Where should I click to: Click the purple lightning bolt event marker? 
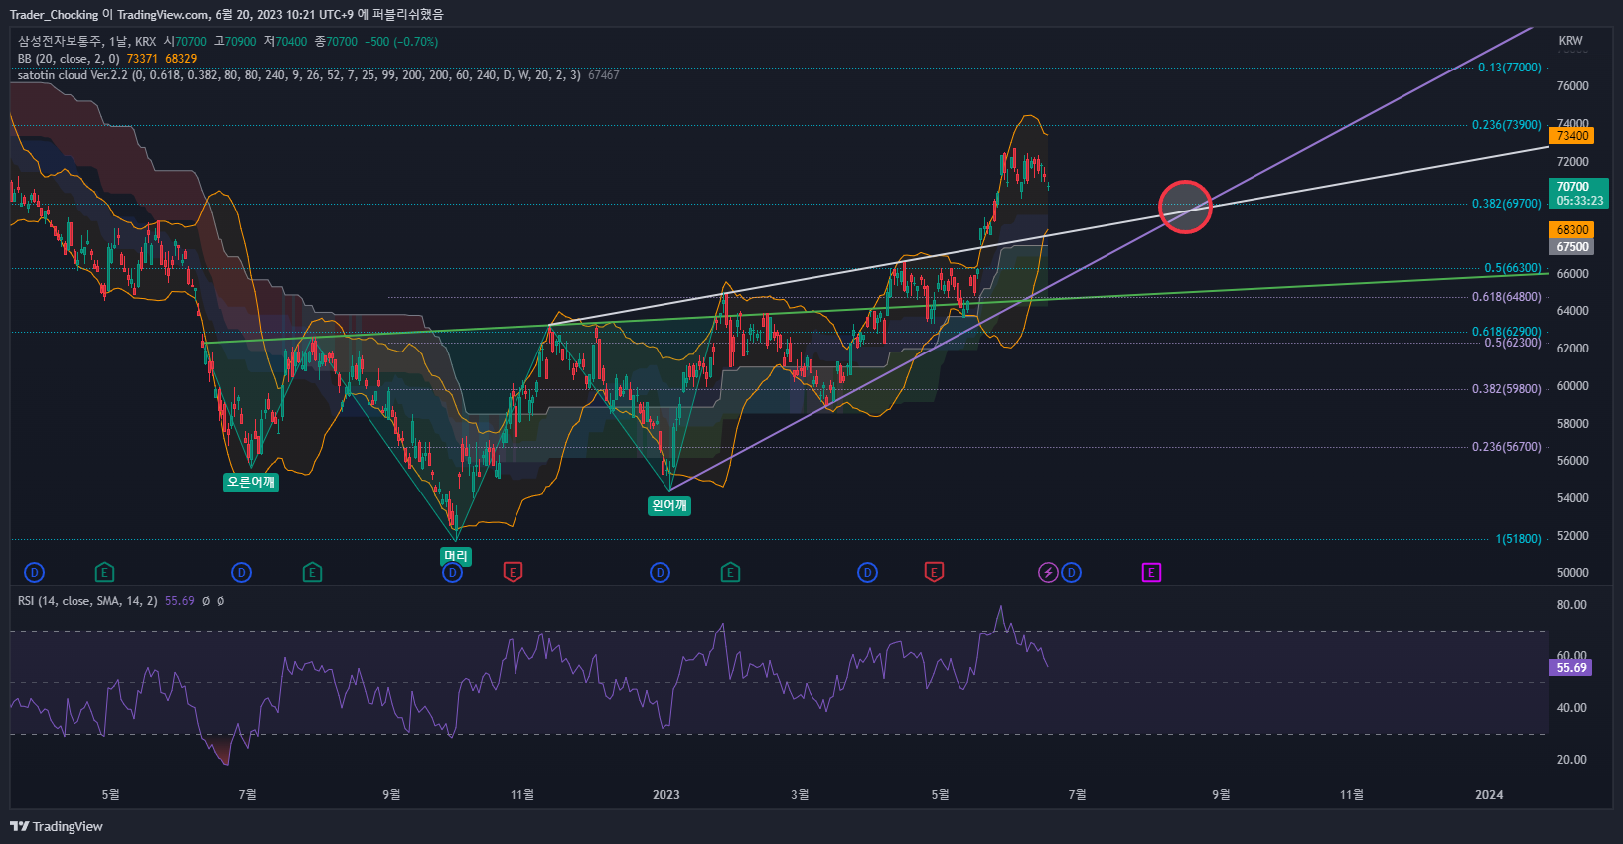[x=1048, y=573]
